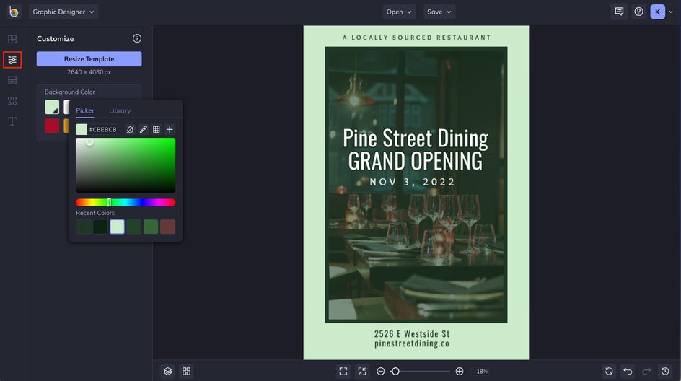The width and height of the screenshot is (681, 381).
Task: Open the history clock icon
Action: pyautogui.click(x=665, y=371)
